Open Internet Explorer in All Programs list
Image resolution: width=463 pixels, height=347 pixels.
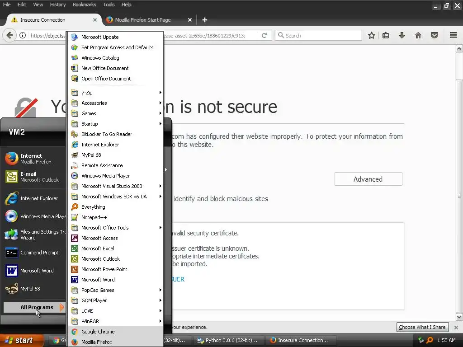pos(115,145)
